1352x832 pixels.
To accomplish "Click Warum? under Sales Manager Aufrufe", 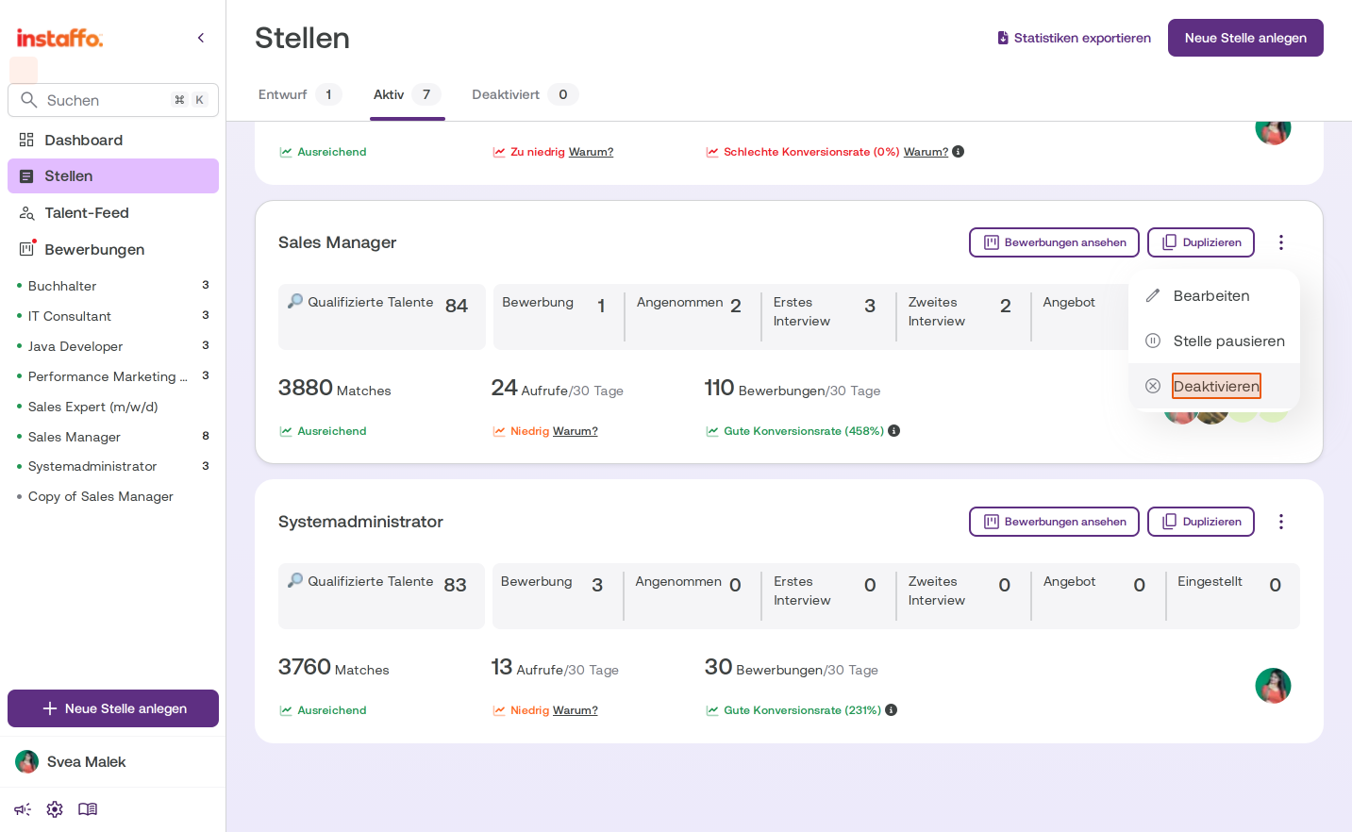I will pyautogui.click(x=576, y=431).
